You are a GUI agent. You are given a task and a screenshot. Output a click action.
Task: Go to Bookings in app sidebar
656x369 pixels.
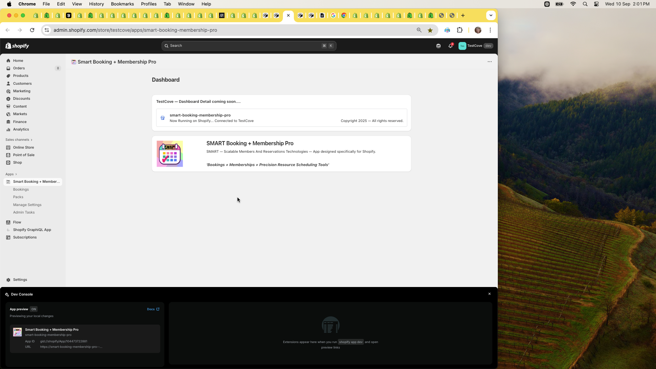[21, 190]
